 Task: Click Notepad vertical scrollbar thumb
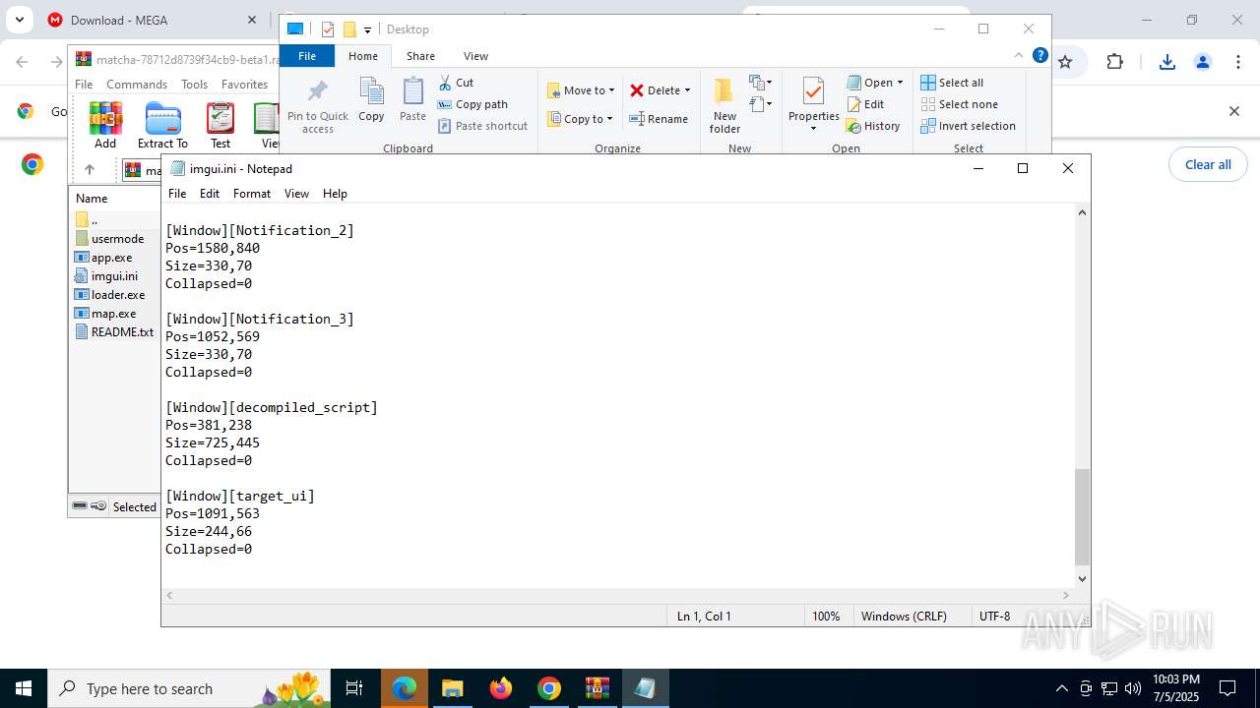1082,516
